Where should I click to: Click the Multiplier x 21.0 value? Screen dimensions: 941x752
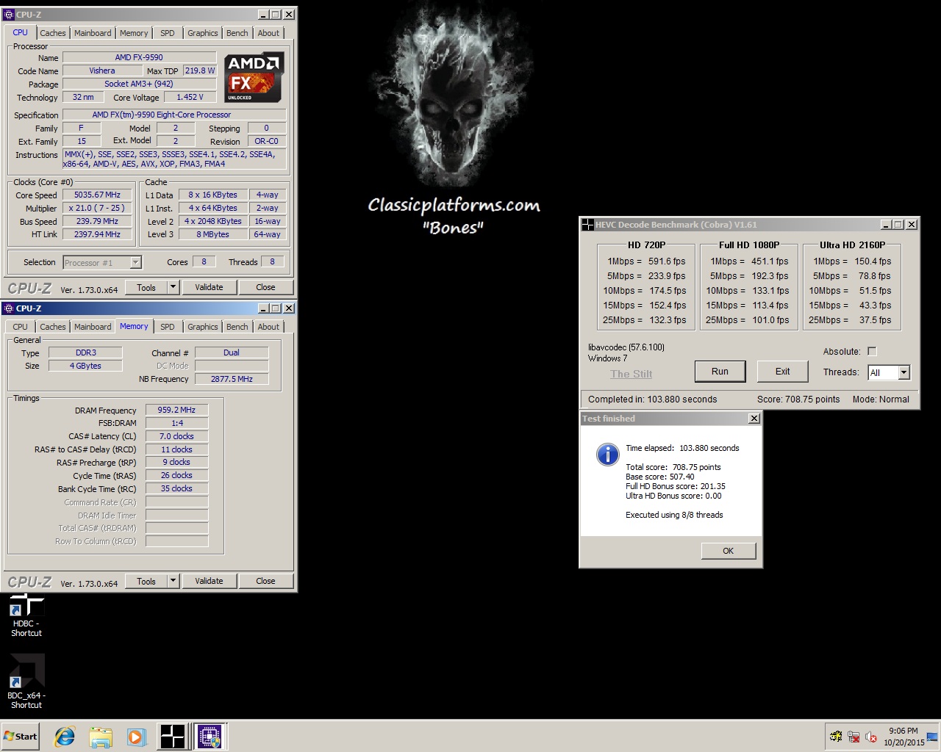[x=97, y=208]
